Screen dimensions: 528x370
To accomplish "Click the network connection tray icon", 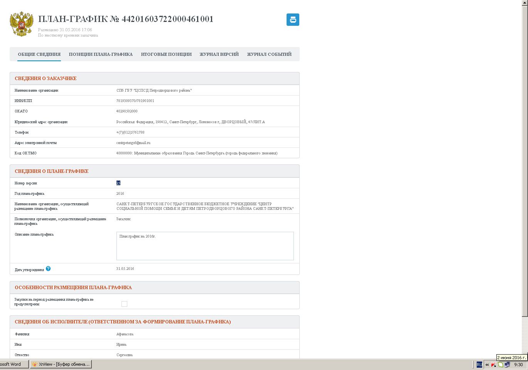I will tap(507, 365).
